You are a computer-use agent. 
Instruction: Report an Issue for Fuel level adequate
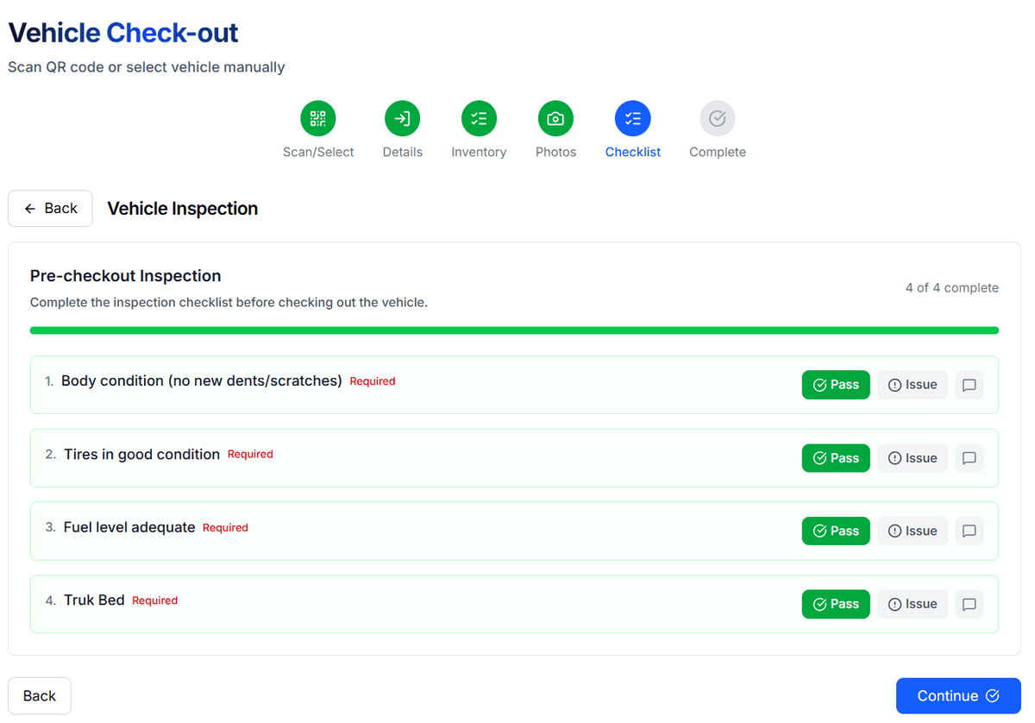(912, 531)
